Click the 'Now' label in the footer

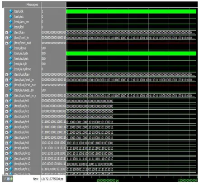coord(36,179)
